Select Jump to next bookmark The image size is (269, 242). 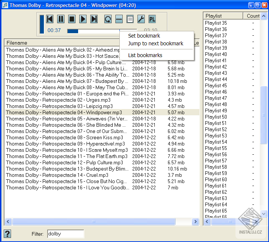(156, 43)
